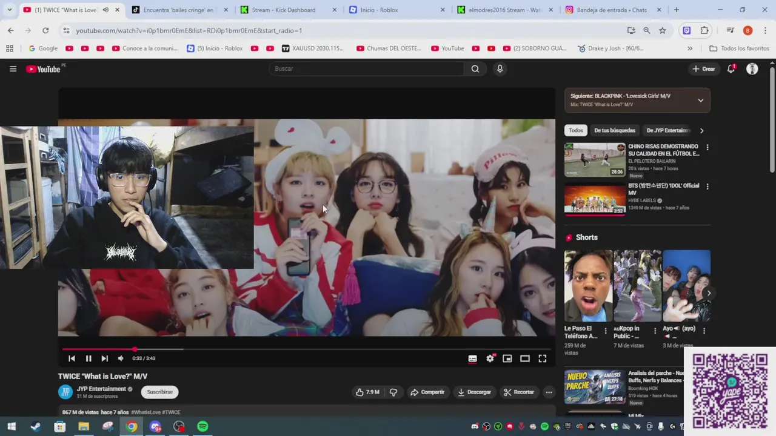776x436 pixels.
Task: Open the video player settings gear
Action: (x=490, y=358)
